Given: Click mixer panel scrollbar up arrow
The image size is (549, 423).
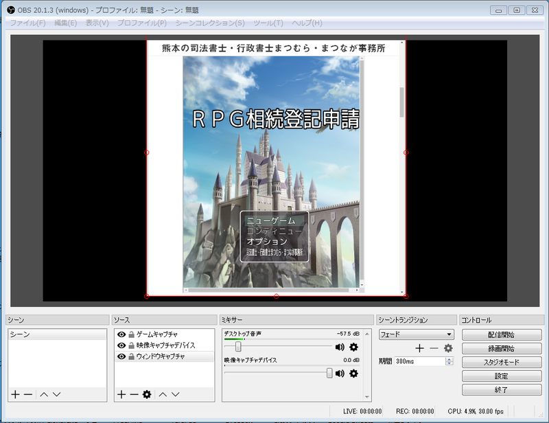Looking at the screenshot, I should point(367,334).
